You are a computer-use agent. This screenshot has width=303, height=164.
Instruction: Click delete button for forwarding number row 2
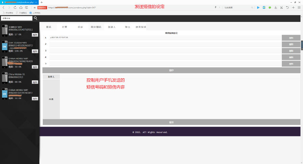(291, 44)
